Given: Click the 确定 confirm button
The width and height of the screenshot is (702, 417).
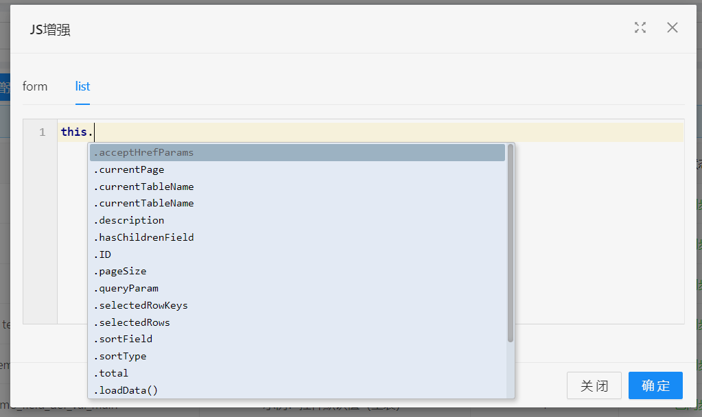Looking at the screenshot, I should (655, 385).
